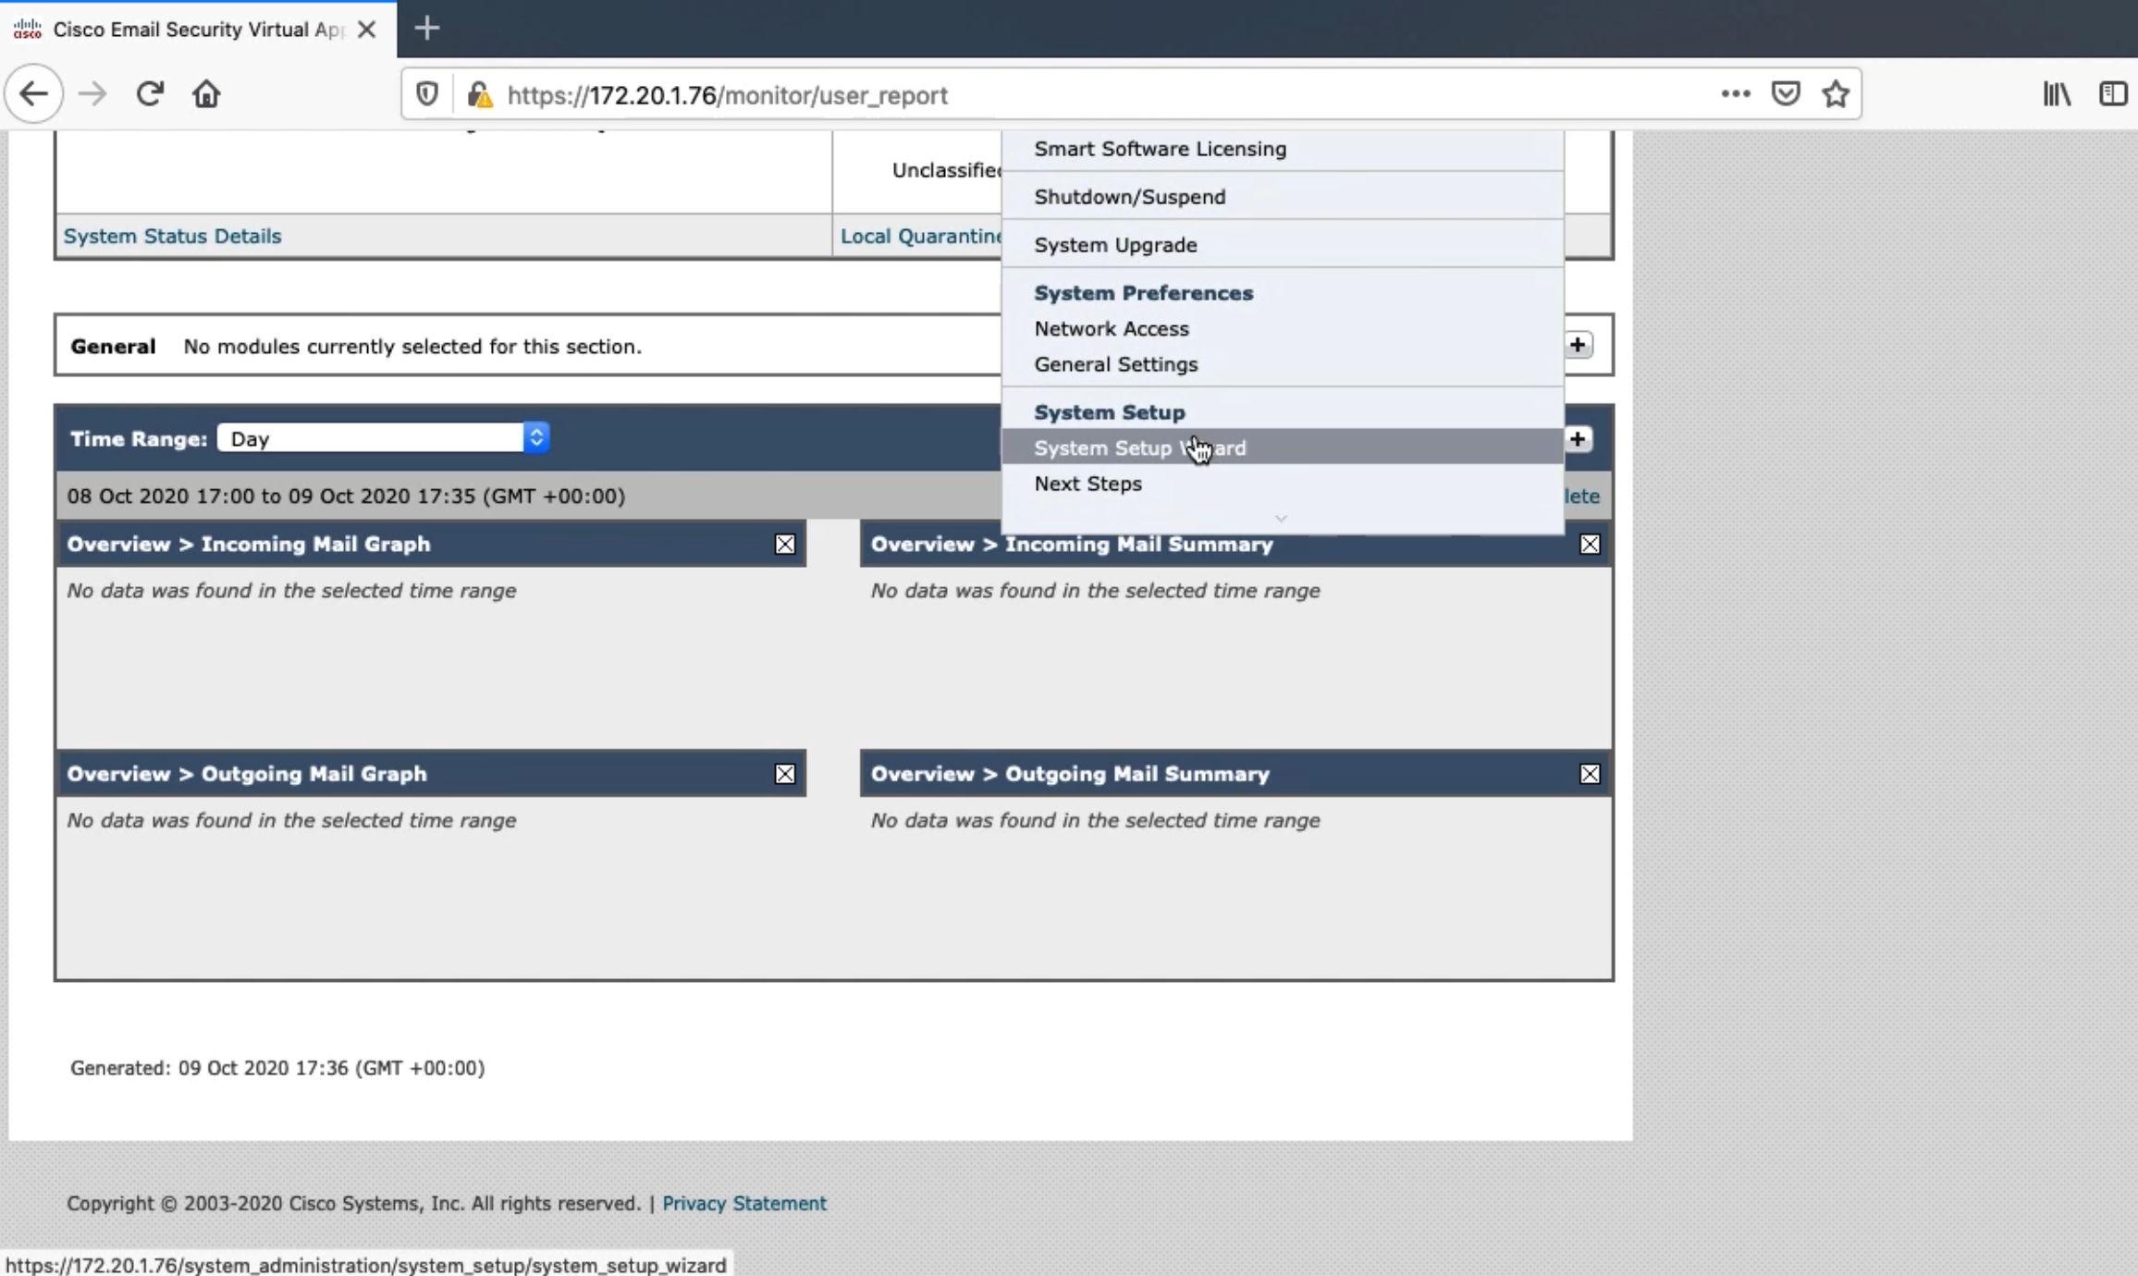
Task: Remove the Outgoing Mail Graph module
Action: click(x=785, y=774)
